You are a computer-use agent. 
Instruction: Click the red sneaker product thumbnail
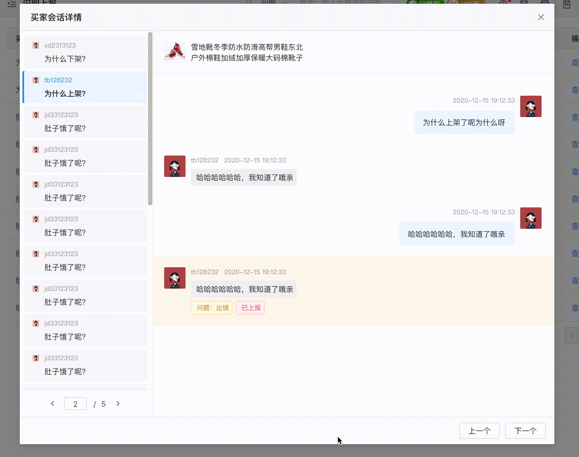(x=175, y=52)
